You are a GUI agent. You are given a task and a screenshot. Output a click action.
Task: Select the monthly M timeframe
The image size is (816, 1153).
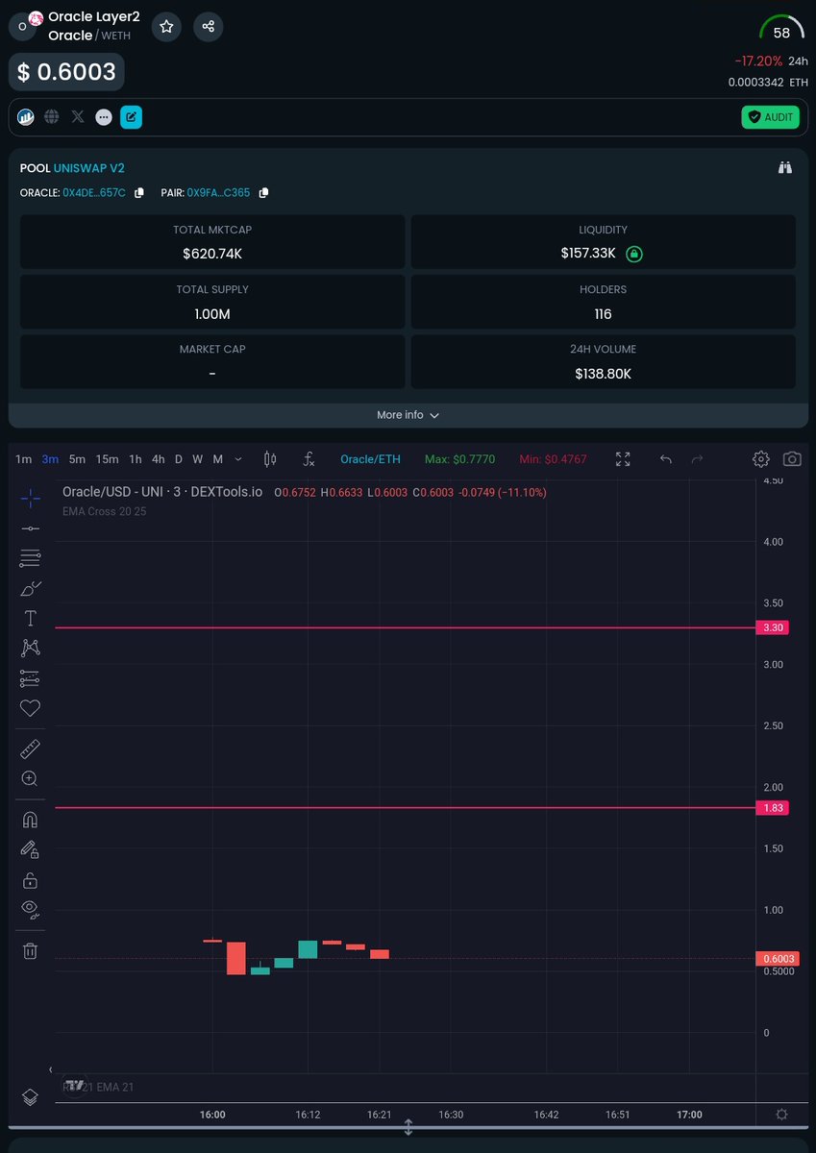tap(218, 459)
